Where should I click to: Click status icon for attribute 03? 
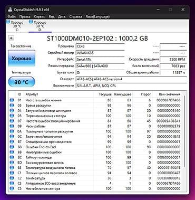[x=12, y=105]
